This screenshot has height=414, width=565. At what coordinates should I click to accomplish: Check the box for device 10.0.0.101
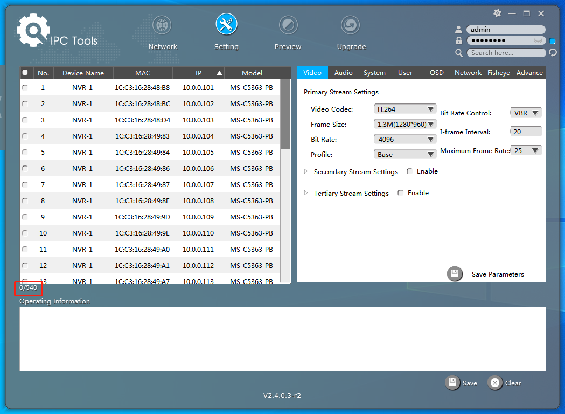tap(25, 88)
